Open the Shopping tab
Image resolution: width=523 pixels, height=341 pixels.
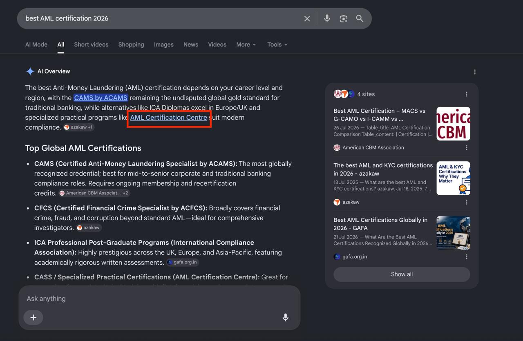(131, 45)
